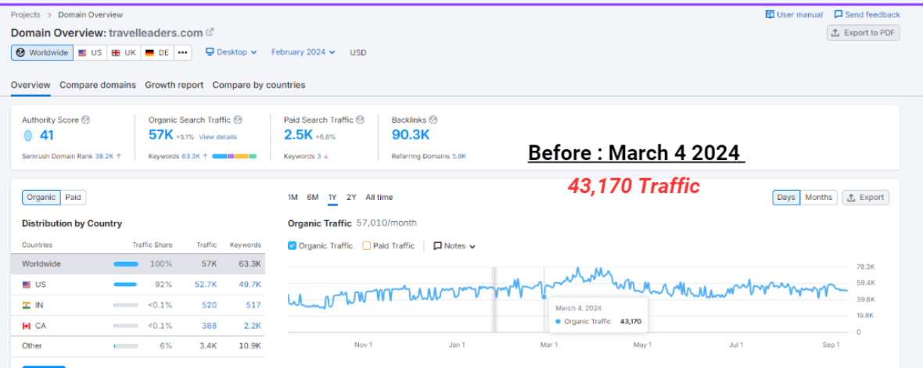Click the keywords distribution color bar
This screenshot has width=923, height=368.
click(x=234, y=156)
